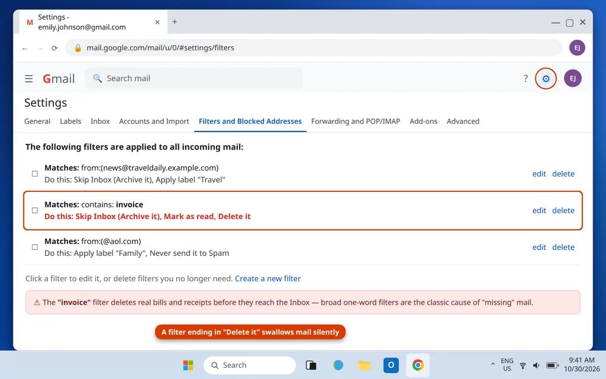This screenshot has width=606, height=379.
Task: Click the battery tray icon
Action: (x=552, y=365)
